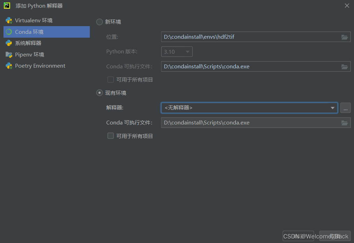
Task: Enable the lower 可用于所有项目 checkbox
Action: tap(110, 136)
